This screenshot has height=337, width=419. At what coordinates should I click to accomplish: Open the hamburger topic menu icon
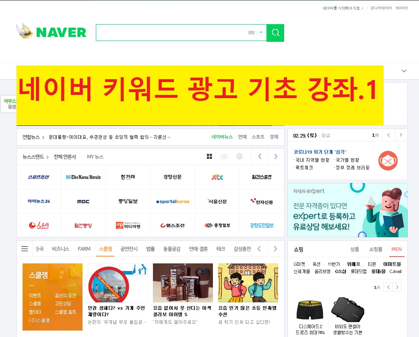click(x=25, y=249)
